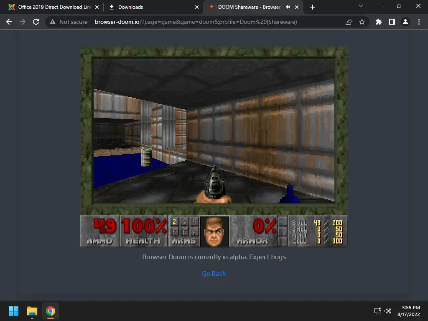Click the HEALTH 100% readout
This screenshot has width=428, height=321.
click(x=144, y=231)
